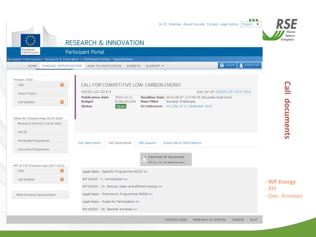Click the green Open status badge
This screenshot has width=316, height=237.
[121, 106]
